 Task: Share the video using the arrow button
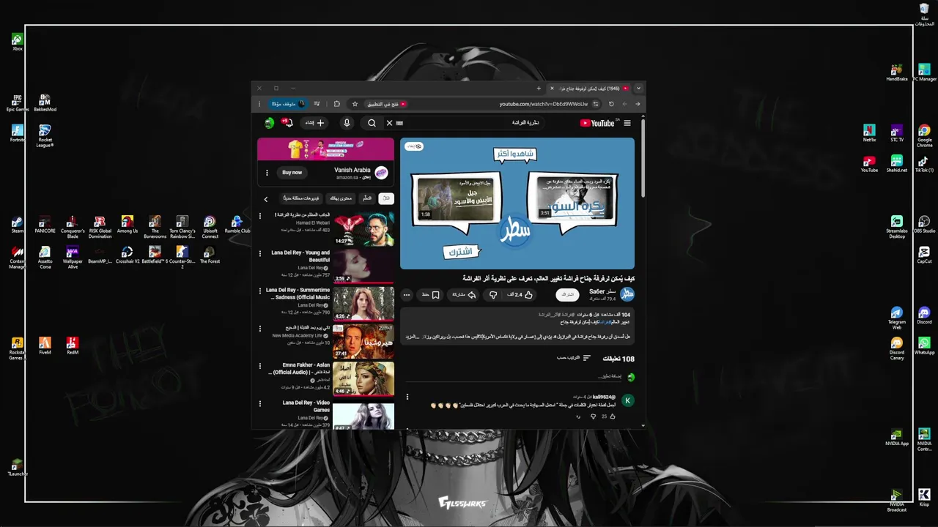tap(464, 295)
